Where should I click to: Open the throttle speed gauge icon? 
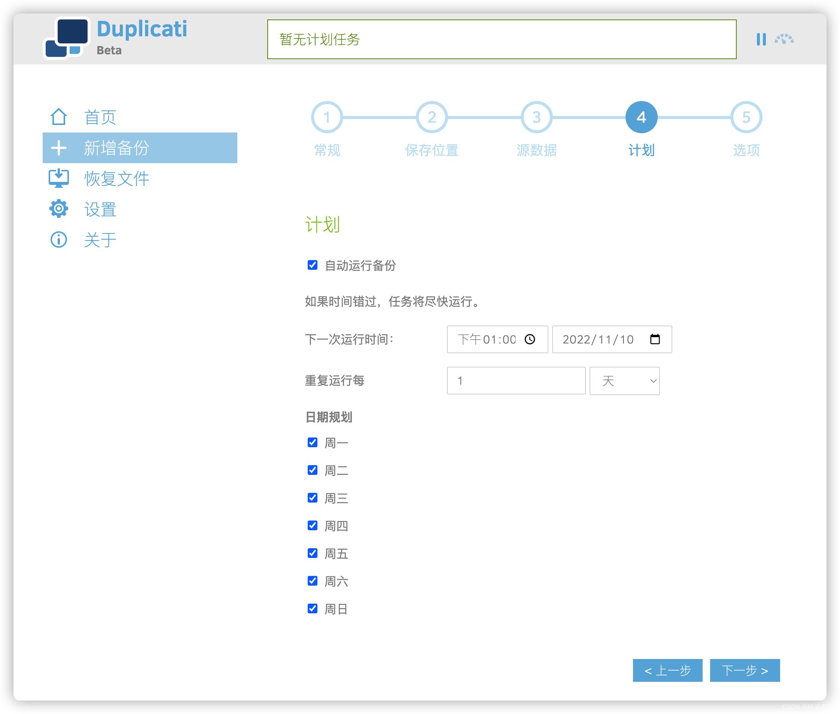[784, 39]
